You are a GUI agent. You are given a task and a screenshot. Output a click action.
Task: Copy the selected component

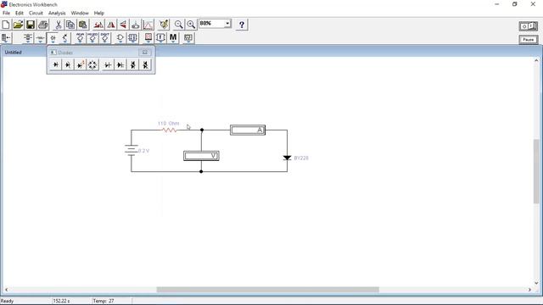pos(70,25)
